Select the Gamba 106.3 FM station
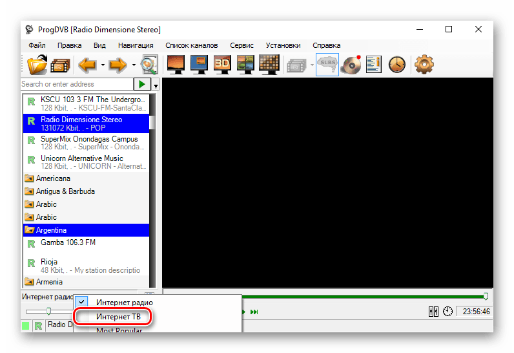The height and width of the screenshot is (353, 514). [87, 246]
